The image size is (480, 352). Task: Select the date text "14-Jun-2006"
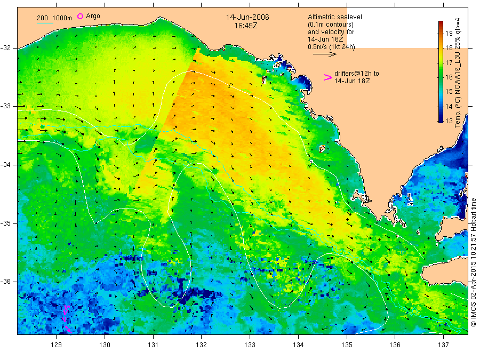point(247,17)
